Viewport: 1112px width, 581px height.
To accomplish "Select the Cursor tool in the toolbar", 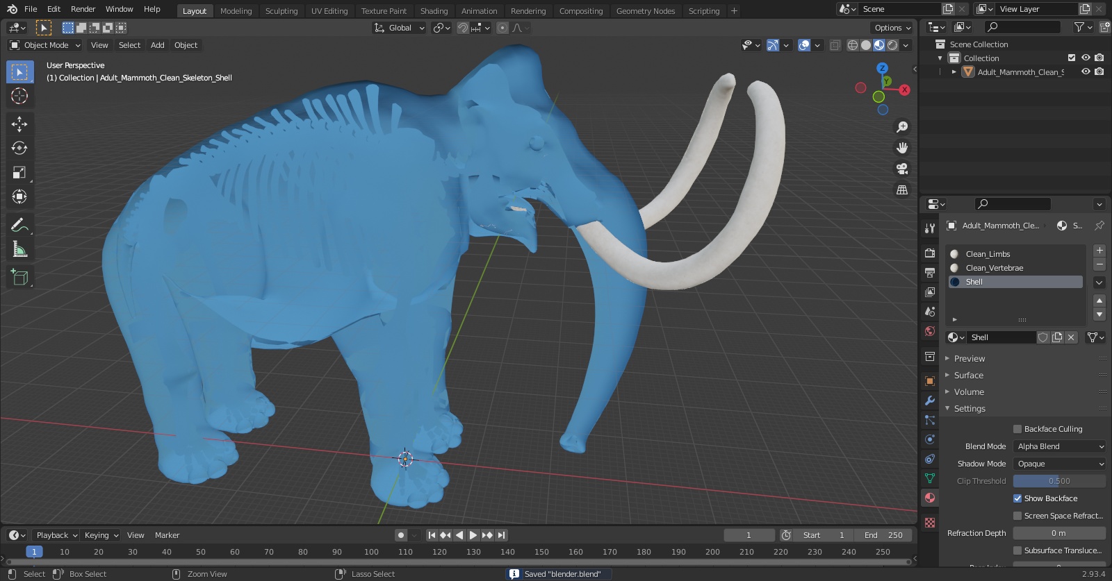I will [19, 96].
